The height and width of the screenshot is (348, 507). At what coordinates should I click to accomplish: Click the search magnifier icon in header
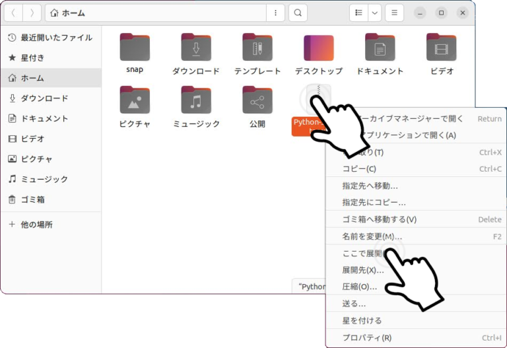pos(298,13)
